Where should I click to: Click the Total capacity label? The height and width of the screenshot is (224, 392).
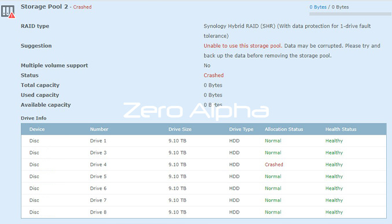(x=40, y=85)
